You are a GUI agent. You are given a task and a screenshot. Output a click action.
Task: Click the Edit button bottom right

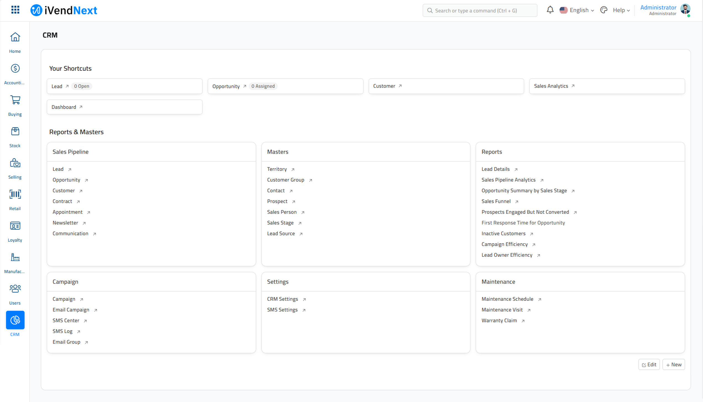click(x=649, y=364)
